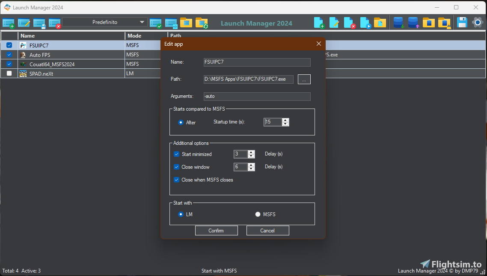Toggle the Start minimized checkbox
The image size is (487, 276).
coord(176,154)
